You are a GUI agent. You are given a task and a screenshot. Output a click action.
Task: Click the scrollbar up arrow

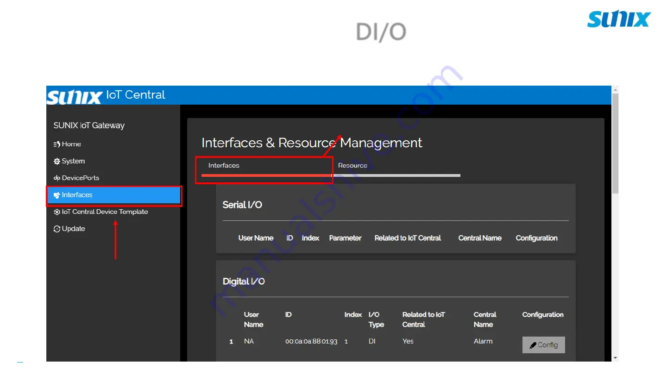coord(615,89)
